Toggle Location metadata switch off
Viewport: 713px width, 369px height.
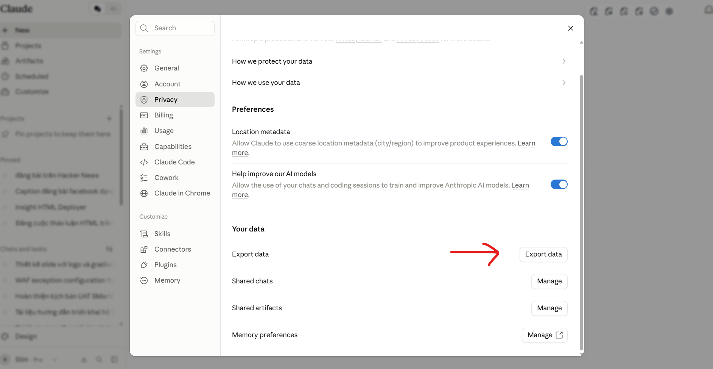[559, 142]
